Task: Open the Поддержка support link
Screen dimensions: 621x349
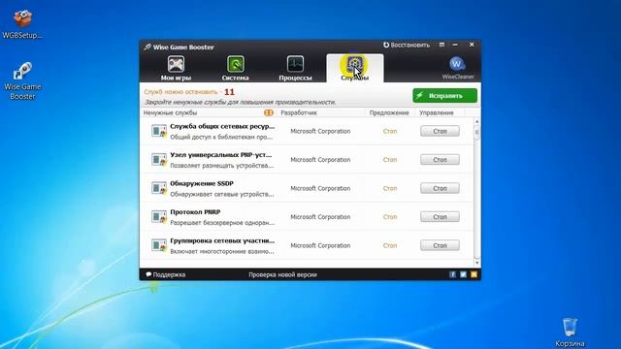Action: [166, 274]
